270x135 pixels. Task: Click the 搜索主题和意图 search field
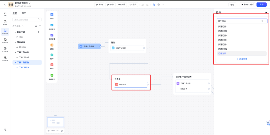tap(25, 19)
